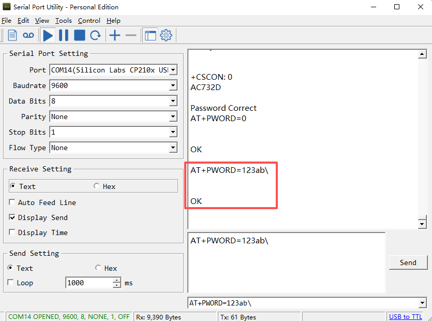Open the USB to TTL link
This screenshot has height=321, width=432.
click(x=405, y=317)
